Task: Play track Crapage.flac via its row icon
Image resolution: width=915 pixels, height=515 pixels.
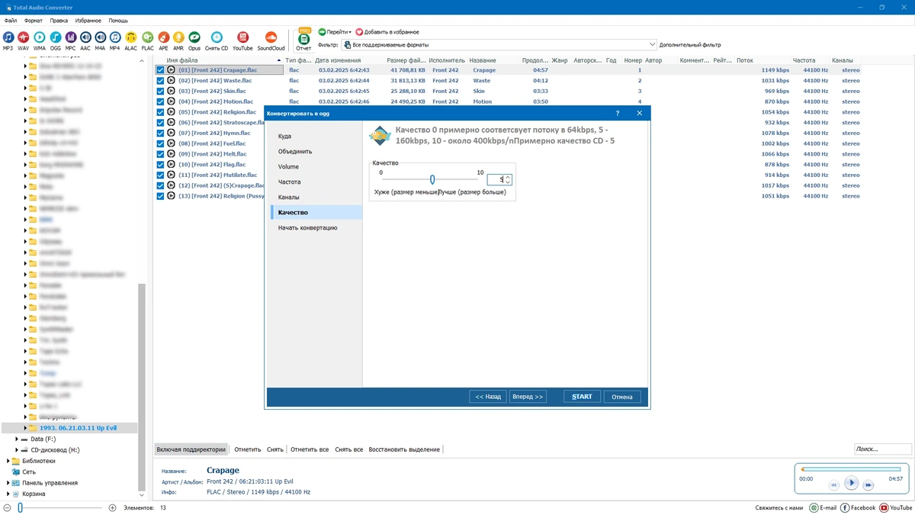Action: coord(171,70)
